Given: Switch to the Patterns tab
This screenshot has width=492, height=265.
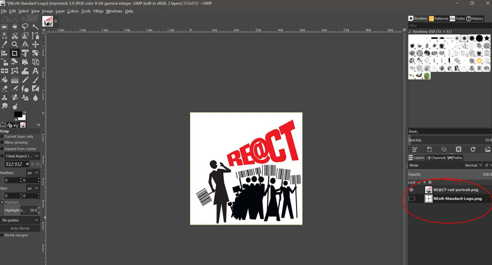Looking at the screenshot, I should pyautogui.click(x=438, y=19).
